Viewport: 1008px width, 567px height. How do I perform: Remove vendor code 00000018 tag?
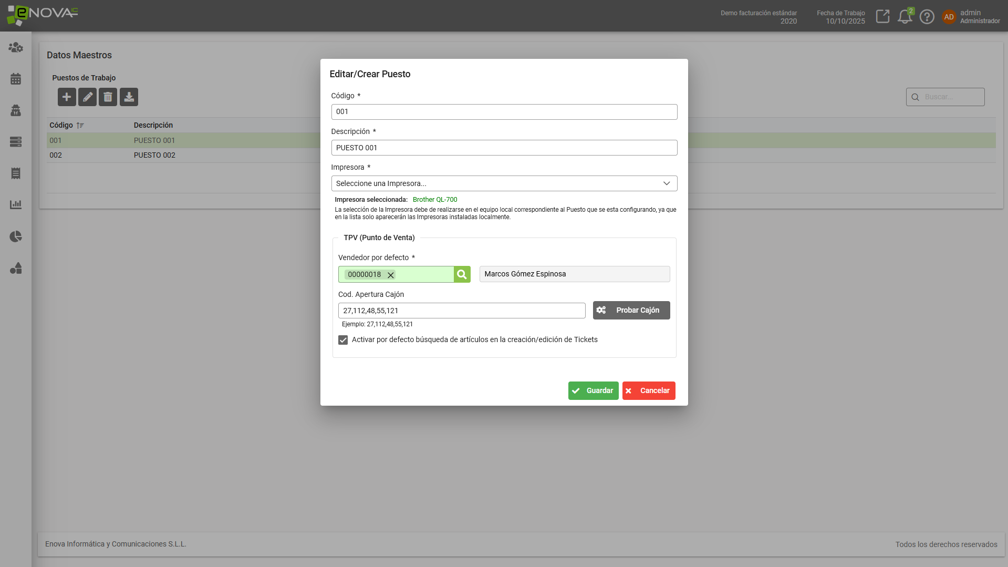click(391, 275)
